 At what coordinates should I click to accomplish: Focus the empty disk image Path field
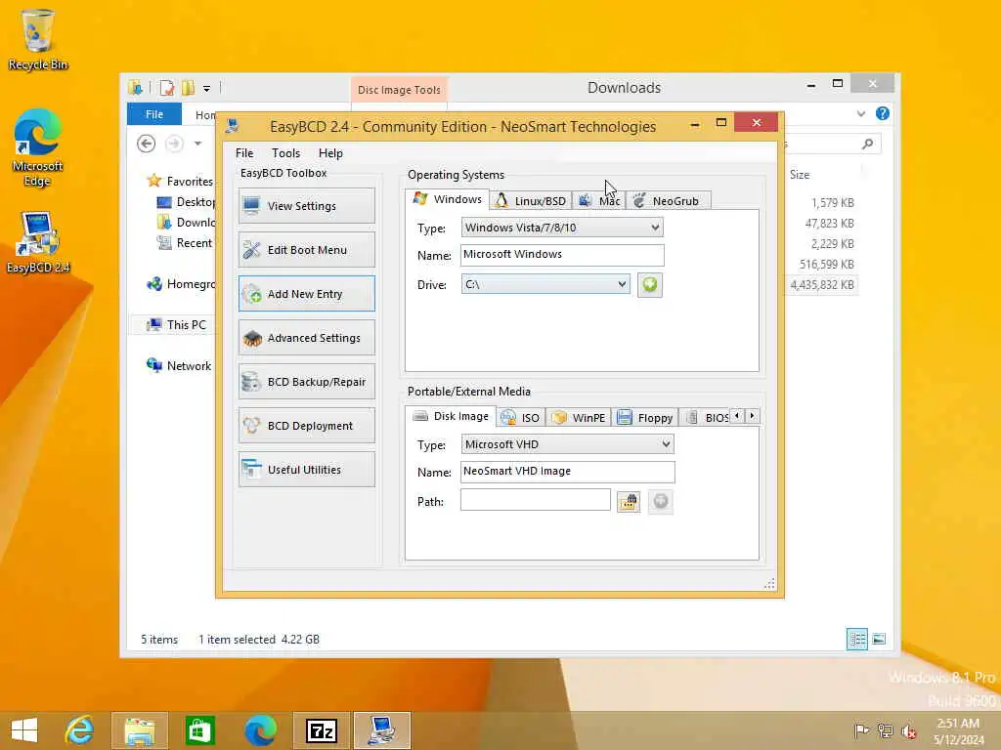pyautogui.click(x=535, y=500)
